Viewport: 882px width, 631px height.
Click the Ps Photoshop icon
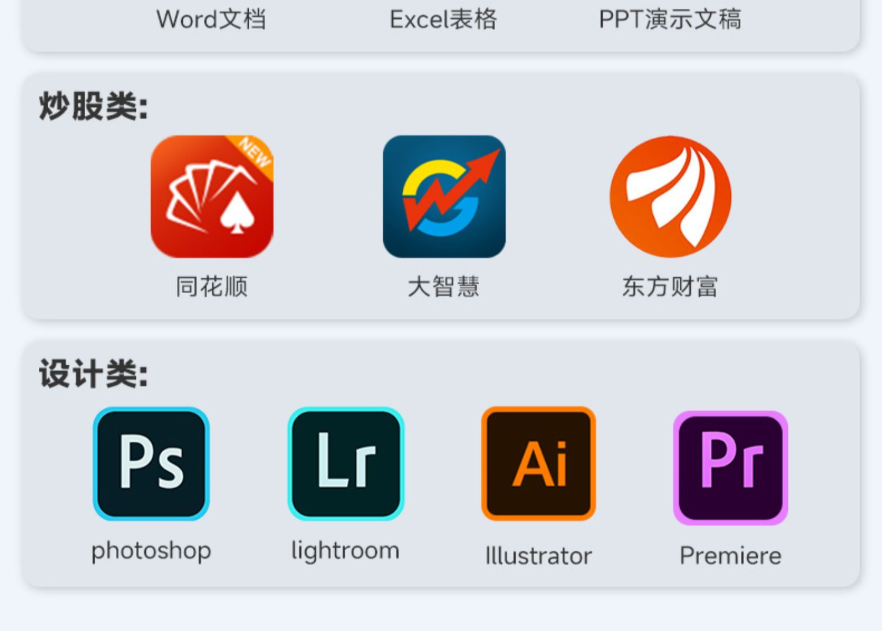pos(151,464)
